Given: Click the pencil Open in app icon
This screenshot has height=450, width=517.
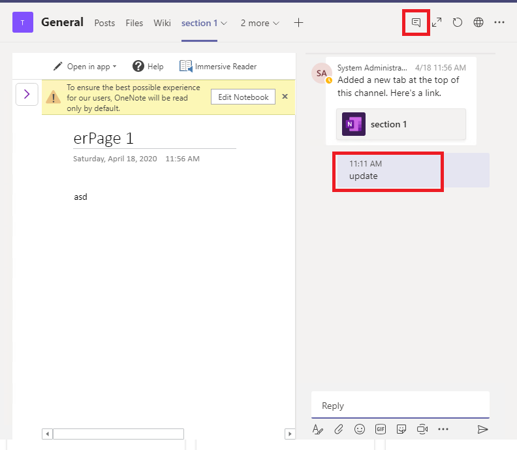Looking at the screenshot, I should tap(57, 67).
